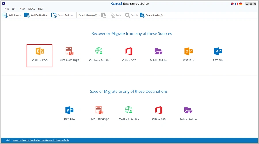Select OST File source icon
The height and width of the screenshot is (144, 259).
(188, 51)
